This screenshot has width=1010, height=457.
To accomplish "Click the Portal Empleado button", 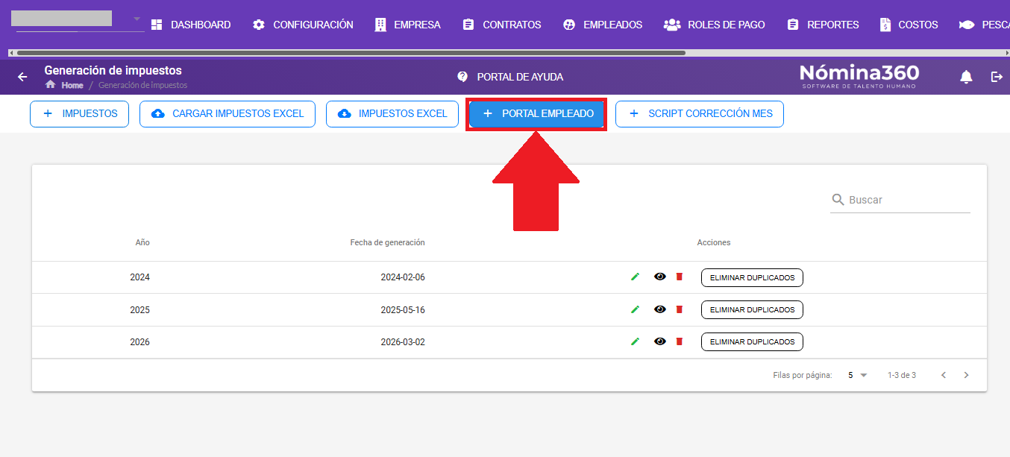I will 536,114.
